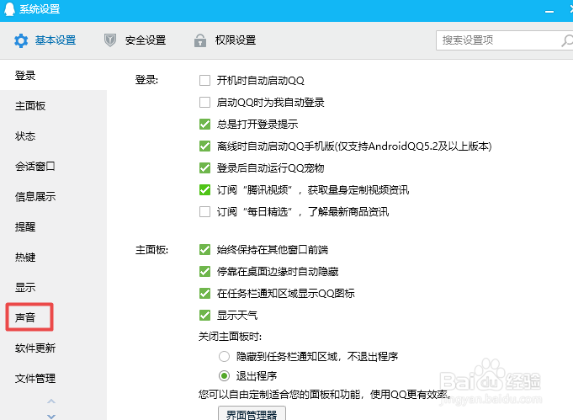The width and height of the screenshot is (573, 420).
Task: Uncheck 总是打开登录提示
Action: tap(204, 125)
